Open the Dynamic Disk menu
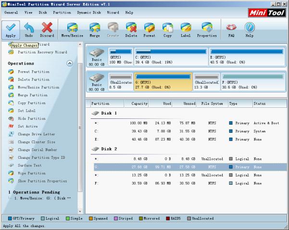This screenshot has height=230, width=289. pos(89,13)
